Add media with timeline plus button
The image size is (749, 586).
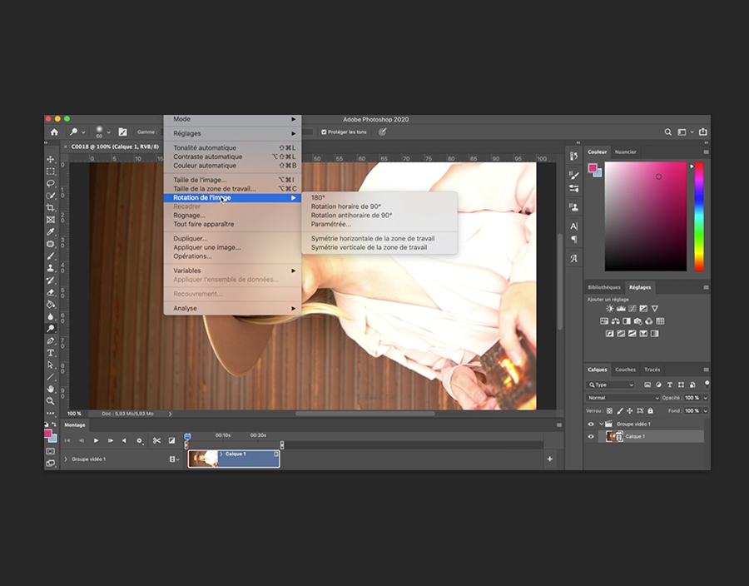(549, 459)
